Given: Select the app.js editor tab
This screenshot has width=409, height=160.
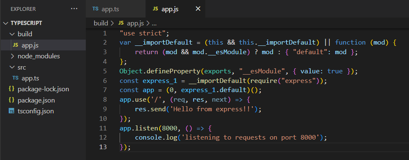Looking at the screenshot, I should pyautogui.click(x=175, y=9).
